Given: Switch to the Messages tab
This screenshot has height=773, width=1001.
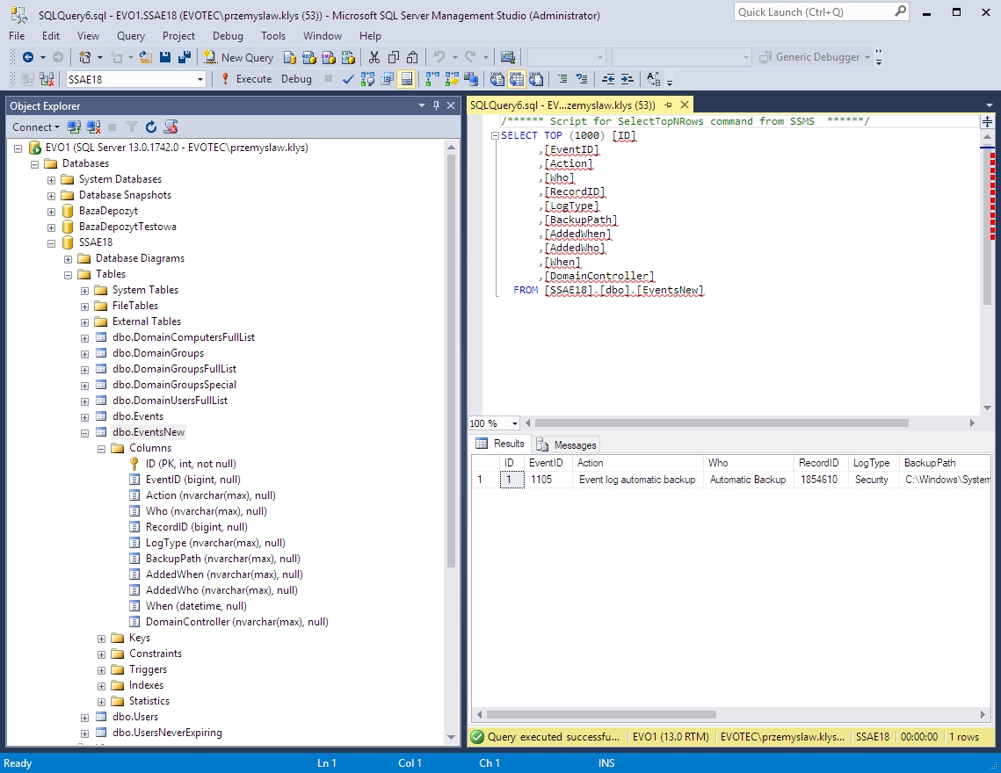Looking at the screenshot, I should (566, 444).
